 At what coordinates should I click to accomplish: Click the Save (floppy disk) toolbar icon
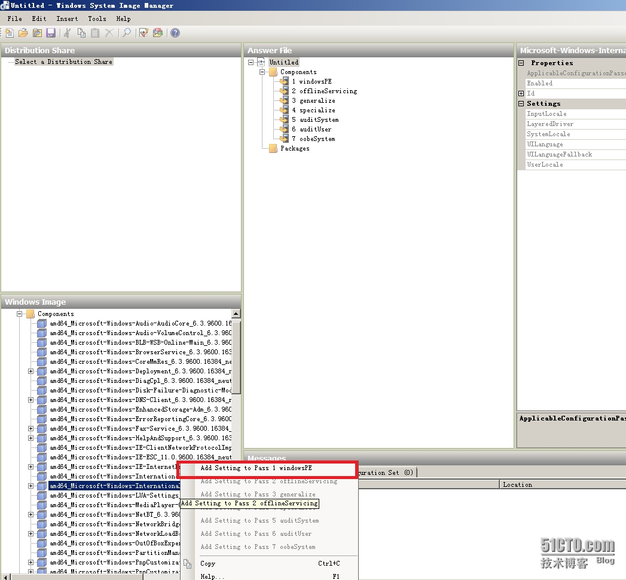[51, 33]
